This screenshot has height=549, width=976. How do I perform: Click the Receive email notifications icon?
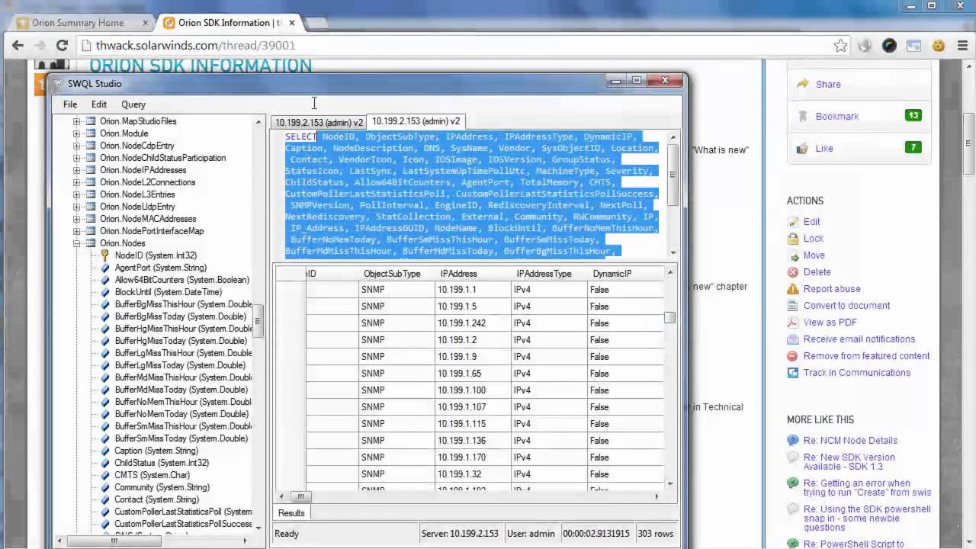pyautogui.click(x=793, y=339)
